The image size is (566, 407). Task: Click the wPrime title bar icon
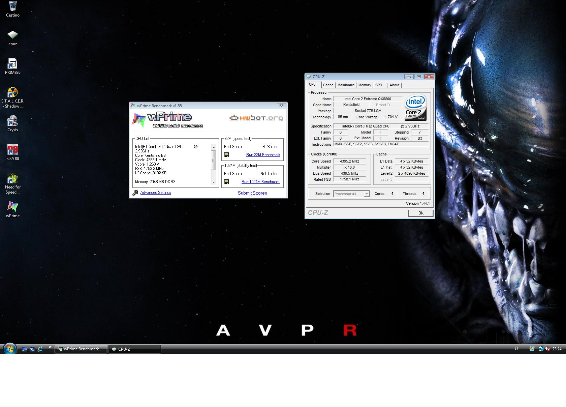133,106
